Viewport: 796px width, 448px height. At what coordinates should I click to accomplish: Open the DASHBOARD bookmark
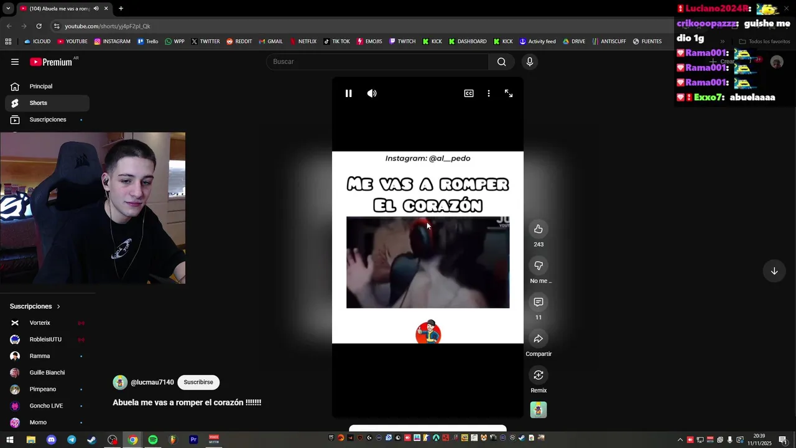(467, 42)
